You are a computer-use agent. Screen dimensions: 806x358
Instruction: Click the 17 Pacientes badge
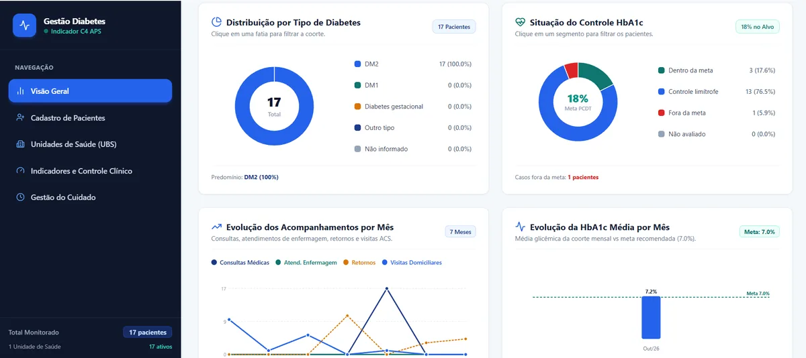coord(454,27)
